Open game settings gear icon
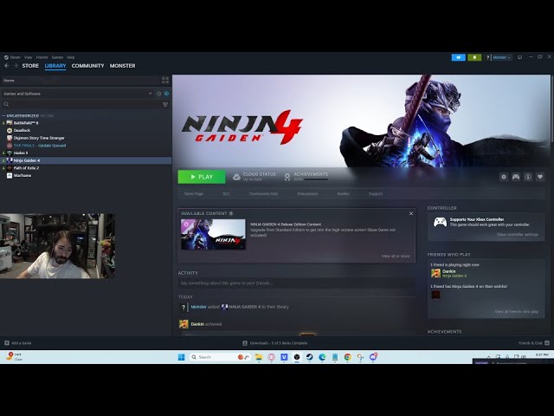554x416 pixels. click(x=504, y=177)
